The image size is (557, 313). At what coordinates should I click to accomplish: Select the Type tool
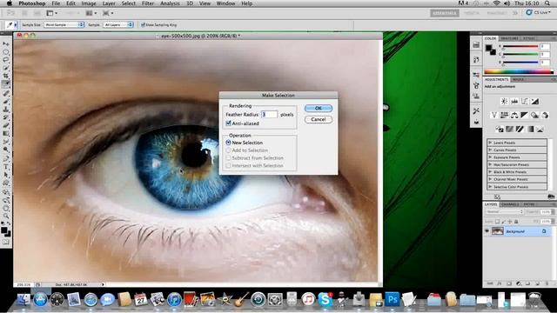coord(6,166)
